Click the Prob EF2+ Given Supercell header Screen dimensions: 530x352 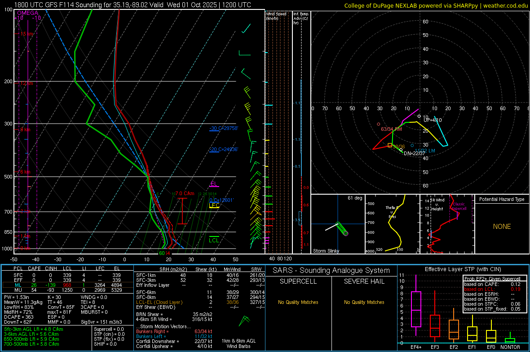pos(492,279)
